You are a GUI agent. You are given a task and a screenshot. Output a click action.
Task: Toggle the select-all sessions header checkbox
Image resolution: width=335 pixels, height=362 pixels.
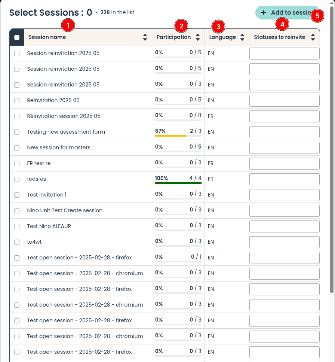[x=17, y=37]
